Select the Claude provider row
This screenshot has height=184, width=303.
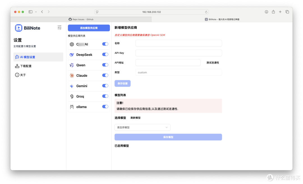tap(89, 76)
